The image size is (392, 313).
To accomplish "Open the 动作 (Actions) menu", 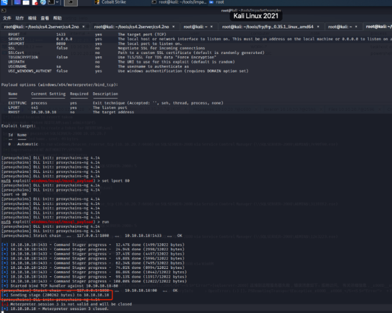I will (20, 18).
